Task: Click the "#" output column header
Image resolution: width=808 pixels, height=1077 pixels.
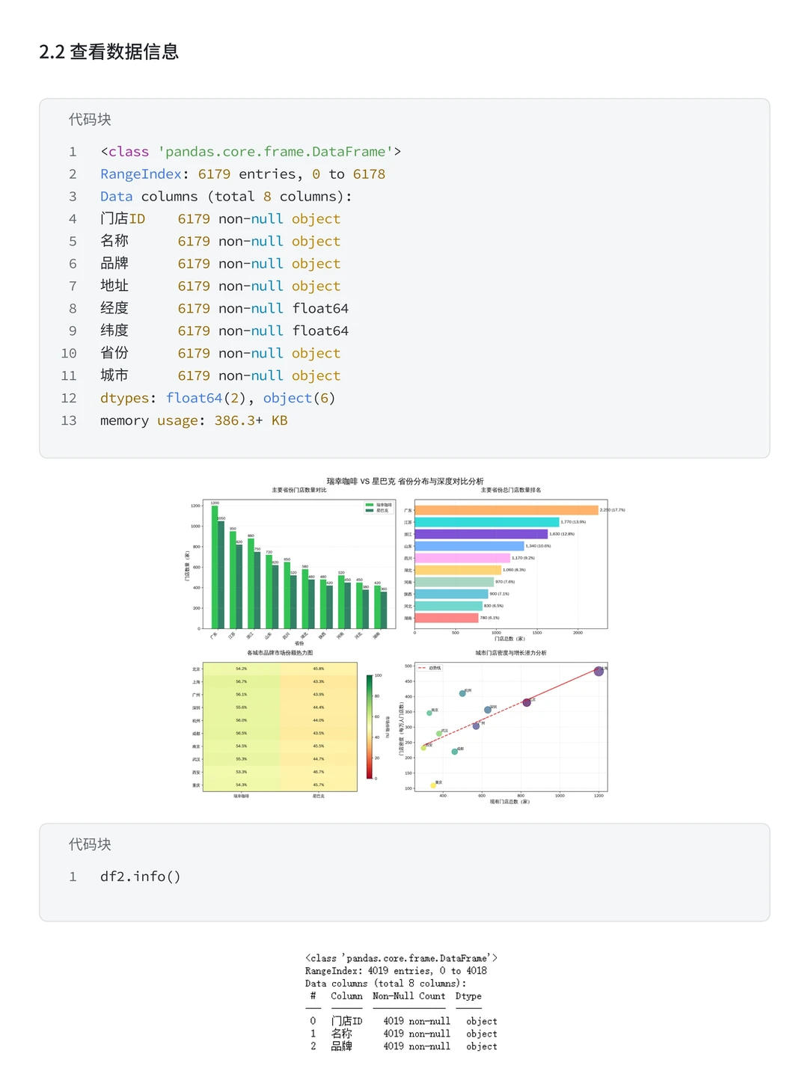Action: [x=313, y=996]
